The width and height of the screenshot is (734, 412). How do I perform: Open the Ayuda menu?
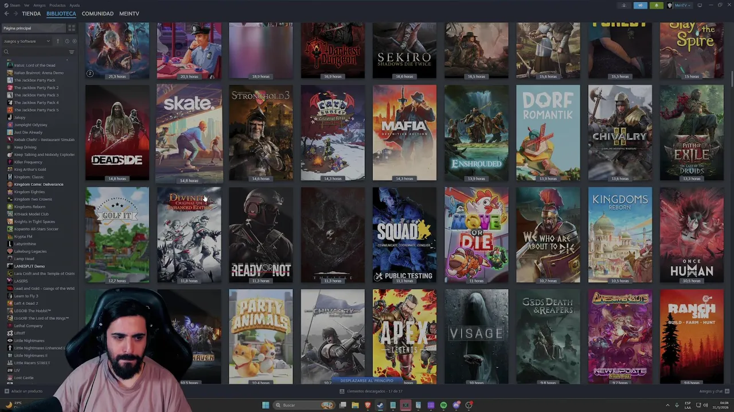[x=75, y=5]
